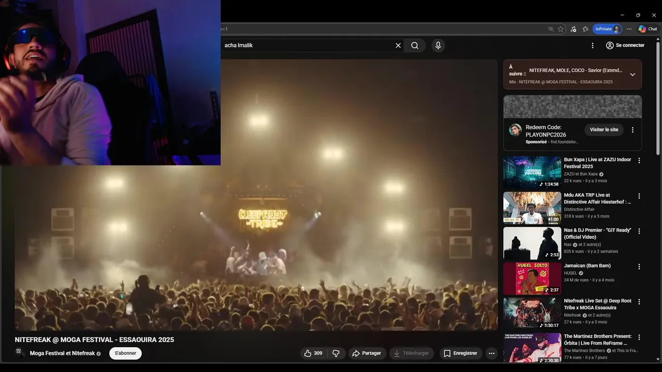Click Se connecter sign-in button
Screen dimensions: 662x372
tap(625, 45)
